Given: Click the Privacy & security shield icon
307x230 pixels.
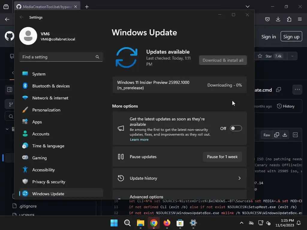Looking at the screenshot, I should tap(25, 181).
